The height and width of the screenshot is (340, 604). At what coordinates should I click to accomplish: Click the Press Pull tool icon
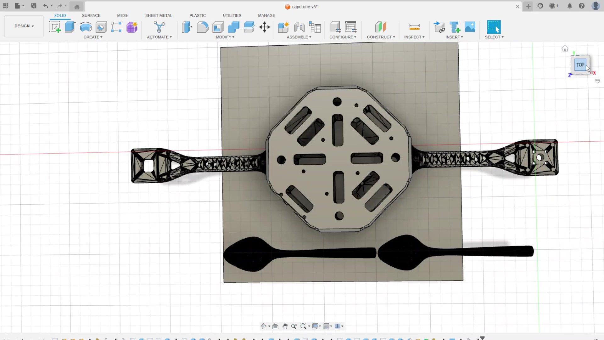click(x=187, y=27)
